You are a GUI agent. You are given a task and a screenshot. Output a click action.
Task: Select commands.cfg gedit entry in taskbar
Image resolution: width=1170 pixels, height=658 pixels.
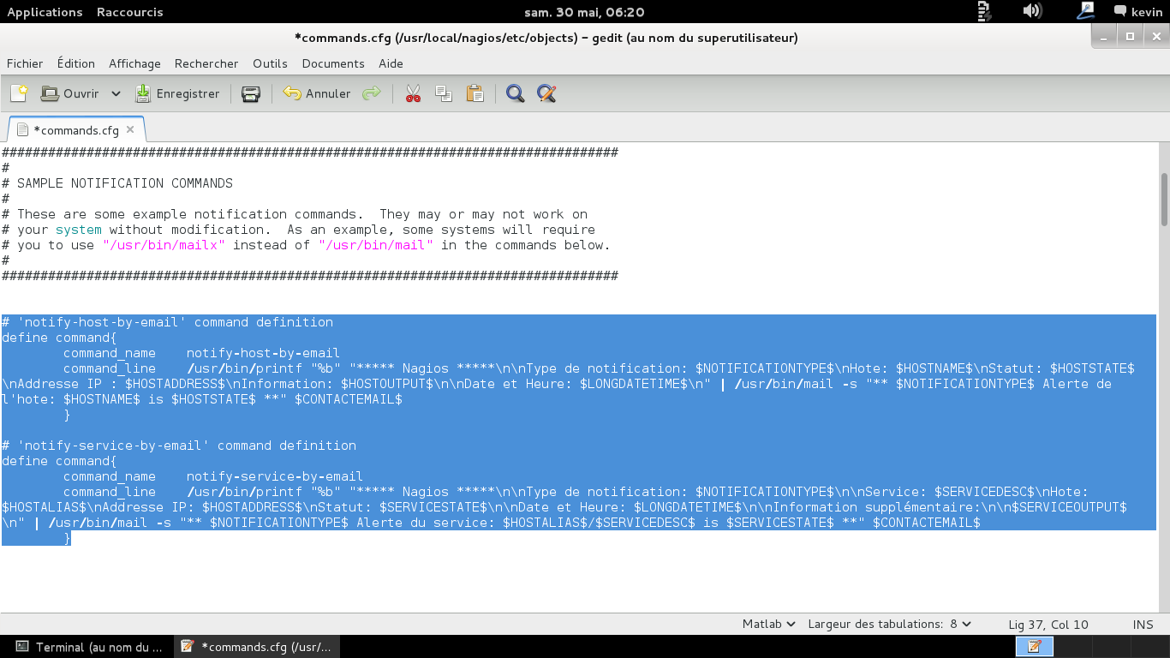tap(258, 647)
